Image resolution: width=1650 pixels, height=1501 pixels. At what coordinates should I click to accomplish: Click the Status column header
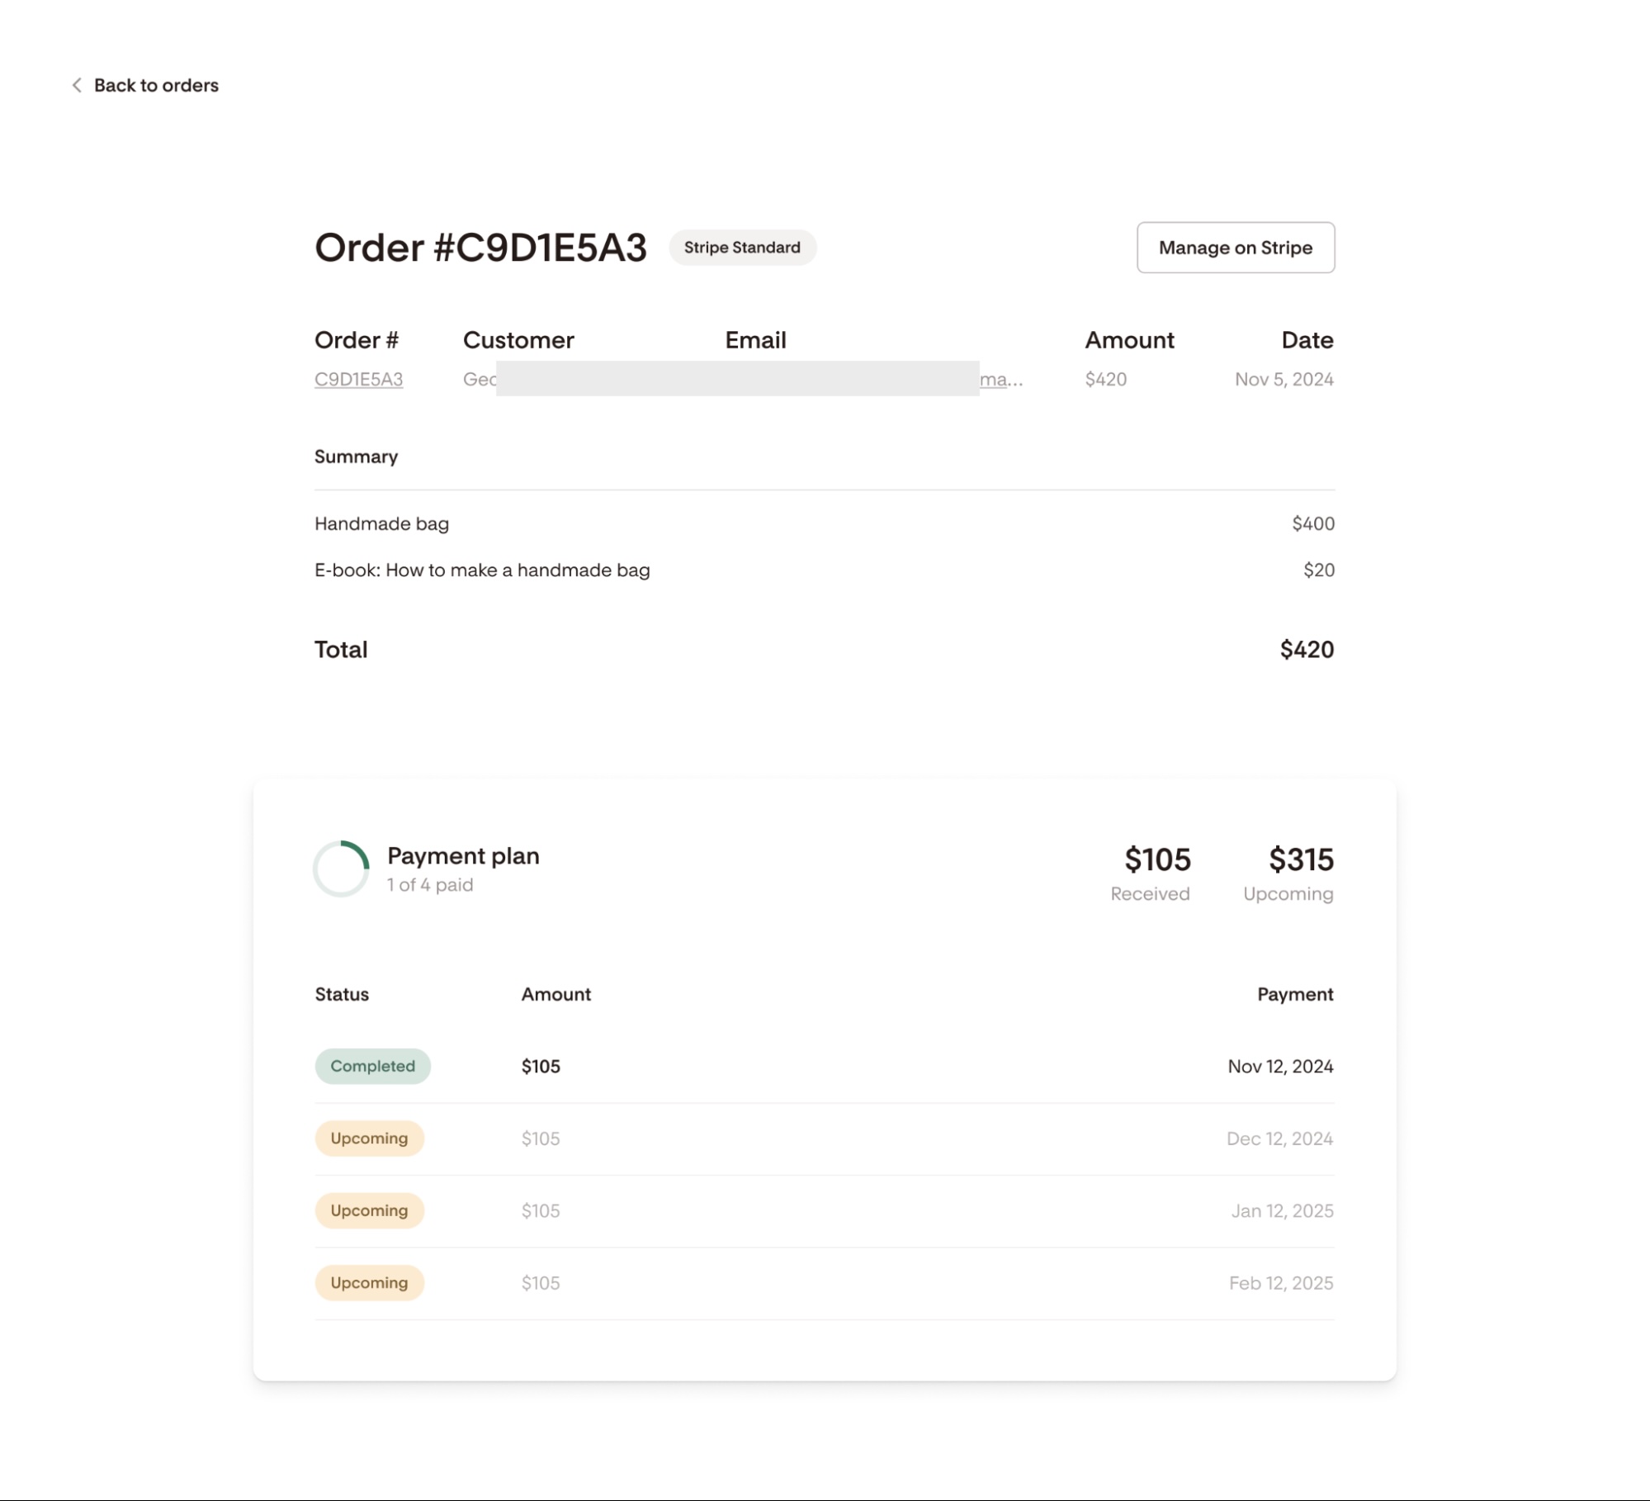coord(342,994)
